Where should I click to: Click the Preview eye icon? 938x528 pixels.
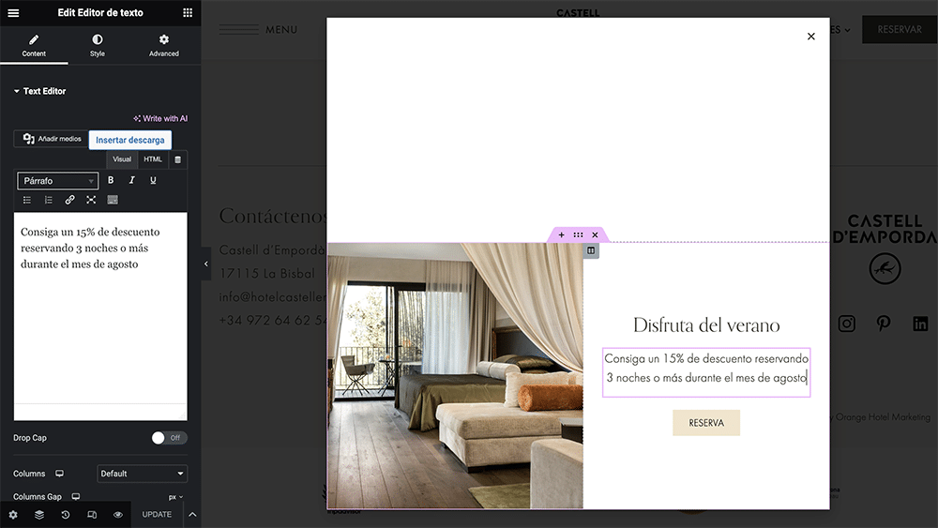pyautogui.click(x=118, y=514)
